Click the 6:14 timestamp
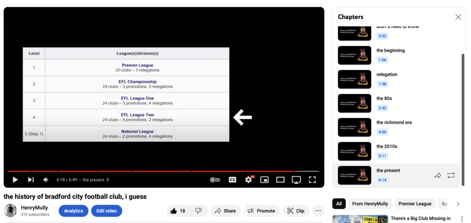The image size is (471, 223). coord(382,180)
